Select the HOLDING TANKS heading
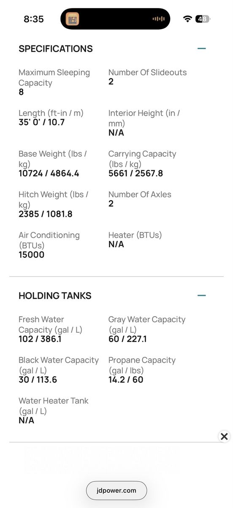 point(55,295)
